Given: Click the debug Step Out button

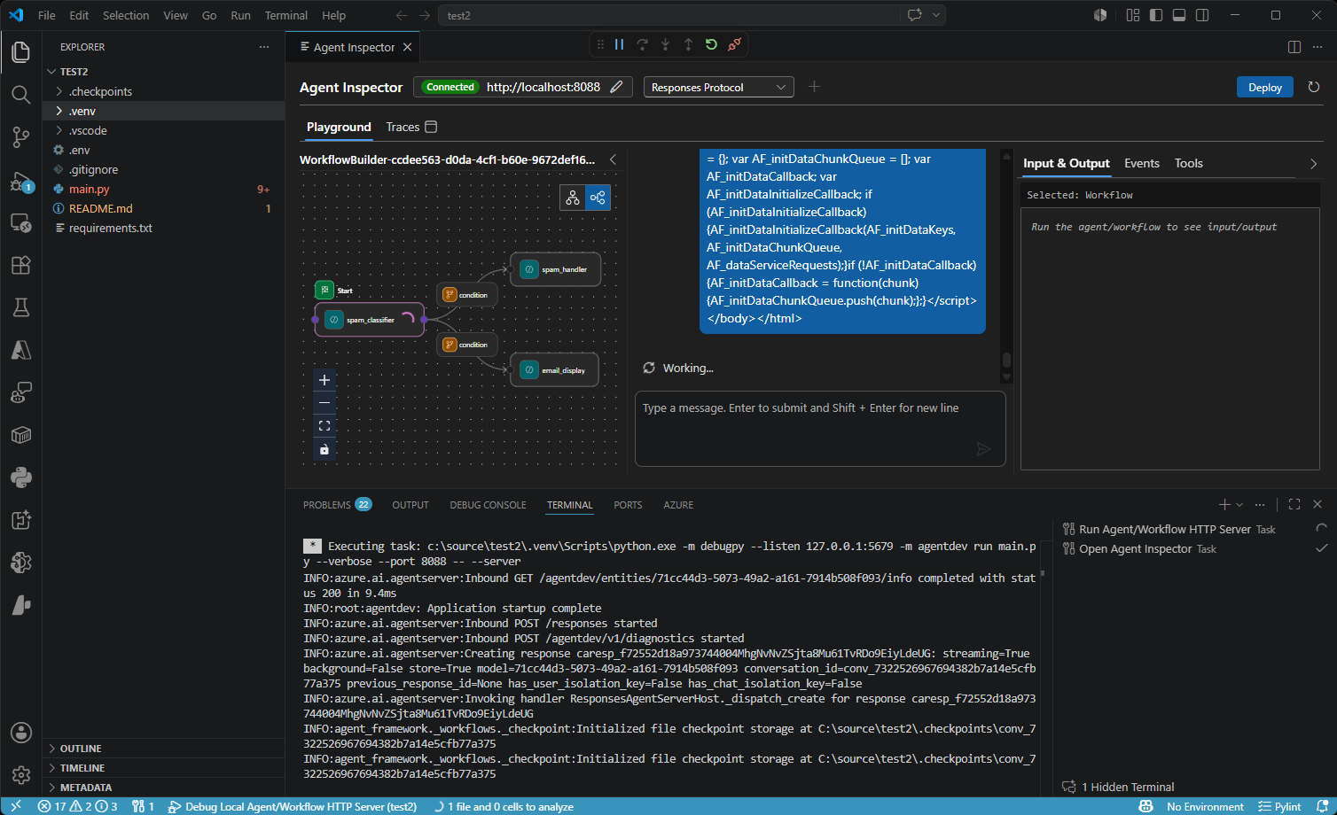Looking at the screenshot, I should click(x=689, y=44).
